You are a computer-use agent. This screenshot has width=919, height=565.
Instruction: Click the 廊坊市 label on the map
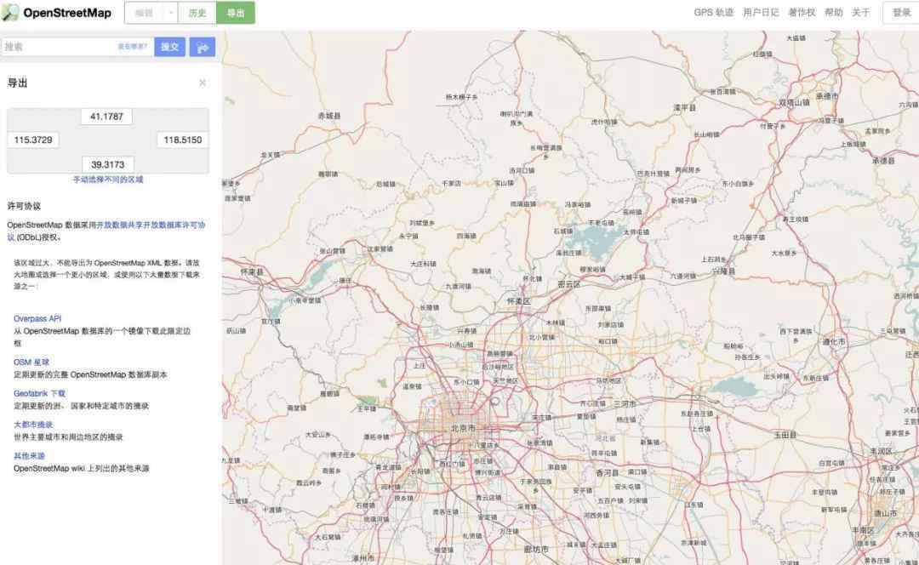tap(536, 549)
